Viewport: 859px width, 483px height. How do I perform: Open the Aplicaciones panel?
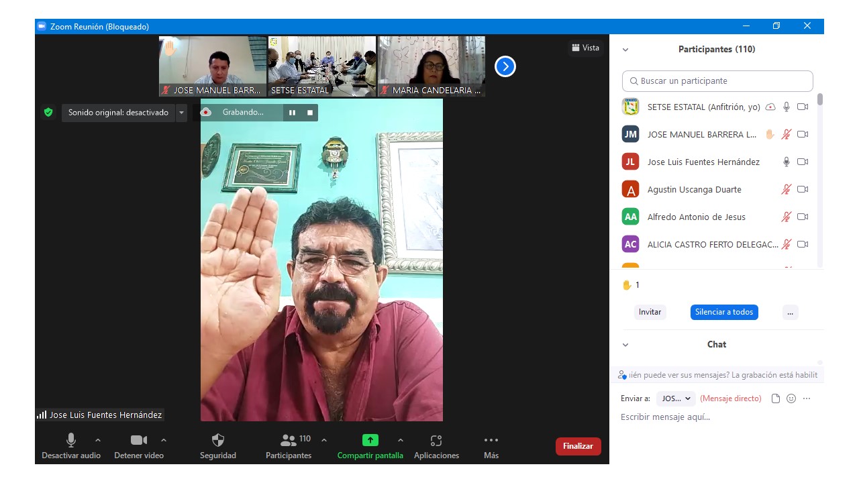(x=436, y=447)
